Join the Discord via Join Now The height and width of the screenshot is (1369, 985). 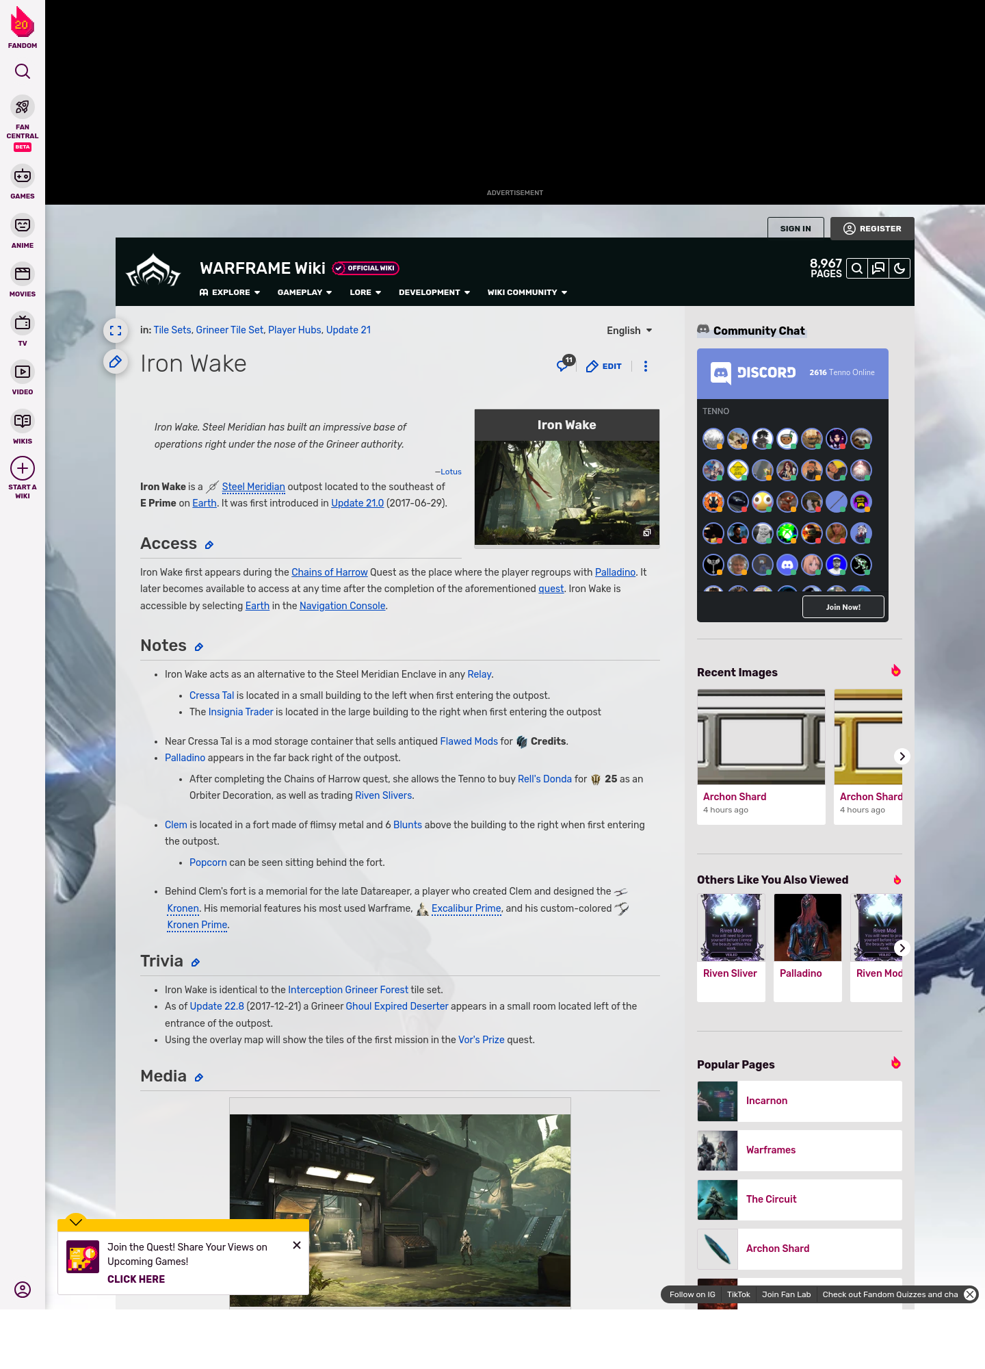843,607
